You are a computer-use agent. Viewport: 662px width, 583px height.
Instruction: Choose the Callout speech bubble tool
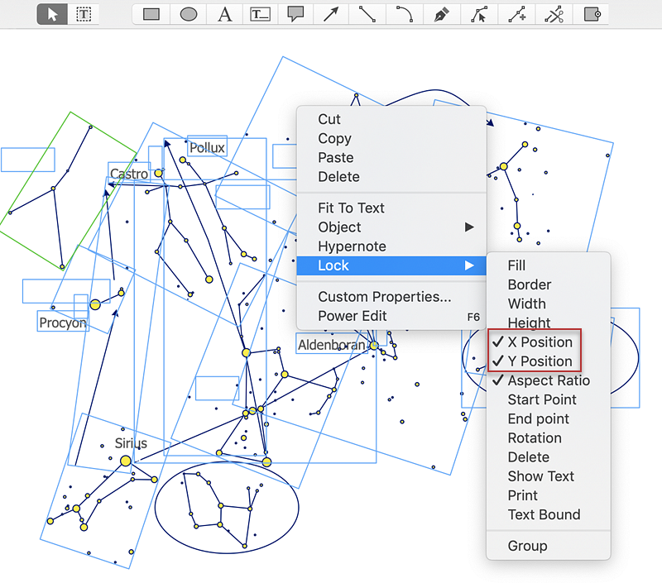pyautogui.click(x=296, y=14)
